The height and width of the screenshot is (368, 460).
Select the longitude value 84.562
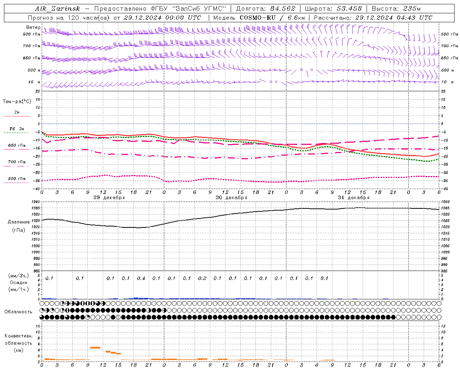(283, 9)
